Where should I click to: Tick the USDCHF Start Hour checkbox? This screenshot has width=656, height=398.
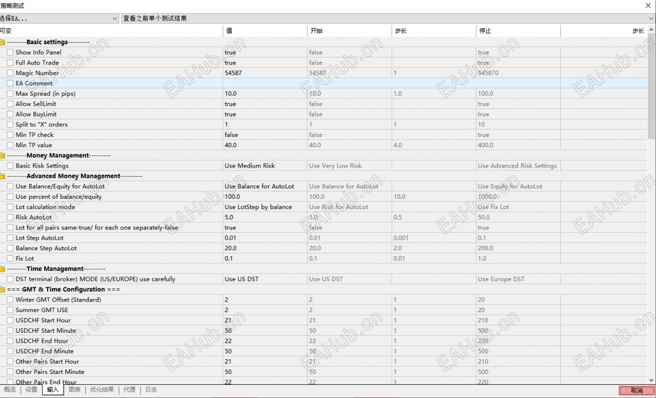(10, 320)
